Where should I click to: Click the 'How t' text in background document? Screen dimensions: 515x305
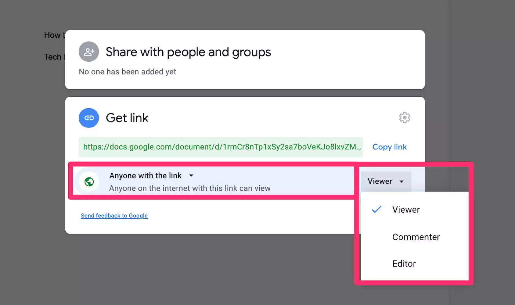[x=54, y=35]
